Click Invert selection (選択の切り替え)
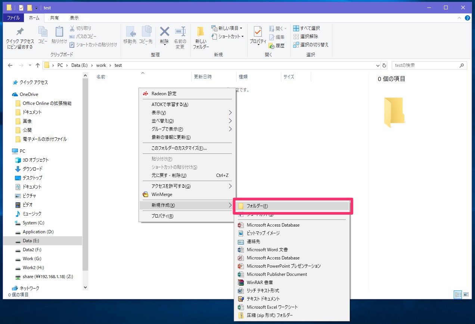The height and width of the screenshot is (324, 475). pyautogui.click(x=311, y=45)
